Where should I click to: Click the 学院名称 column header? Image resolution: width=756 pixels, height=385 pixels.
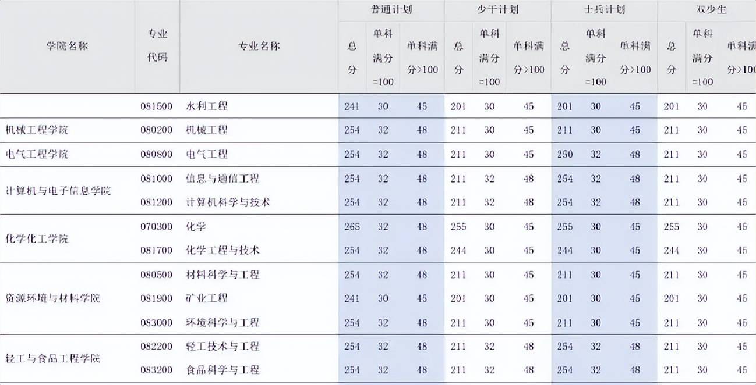(x=67, y=46)
